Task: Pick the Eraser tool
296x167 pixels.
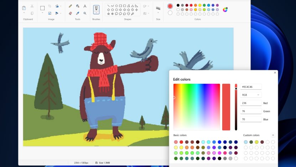Action: [x=70, y=13]
